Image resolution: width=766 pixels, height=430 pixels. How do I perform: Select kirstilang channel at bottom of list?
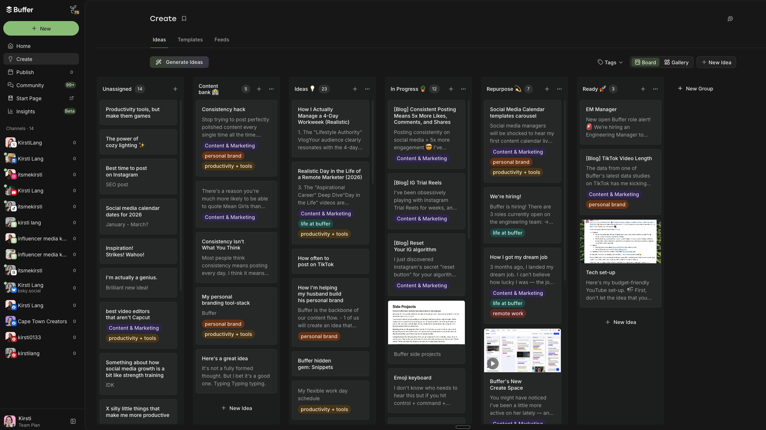pyautogui.click(x=41, y=353)
